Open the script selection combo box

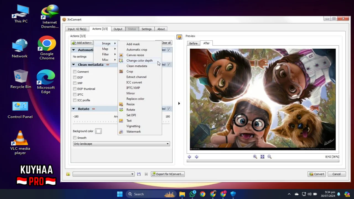click(103, 174)
